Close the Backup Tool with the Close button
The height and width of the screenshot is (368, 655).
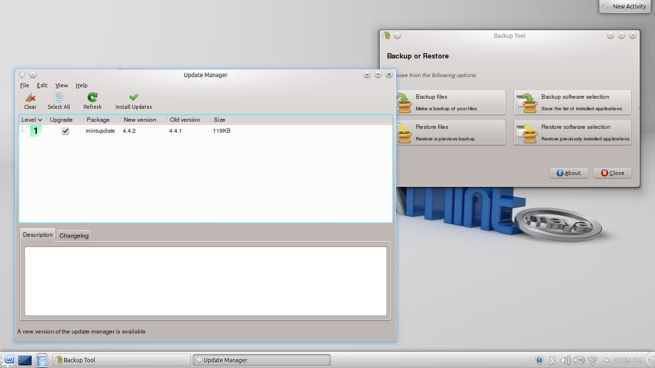pos(612,173)
